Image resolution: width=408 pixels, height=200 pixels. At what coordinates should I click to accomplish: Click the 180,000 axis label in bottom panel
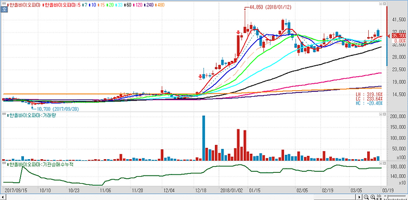(397, 167)
